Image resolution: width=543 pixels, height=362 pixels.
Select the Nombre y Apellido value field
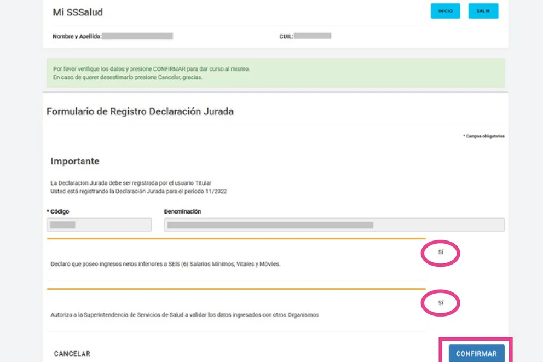[x=138, y=35]
